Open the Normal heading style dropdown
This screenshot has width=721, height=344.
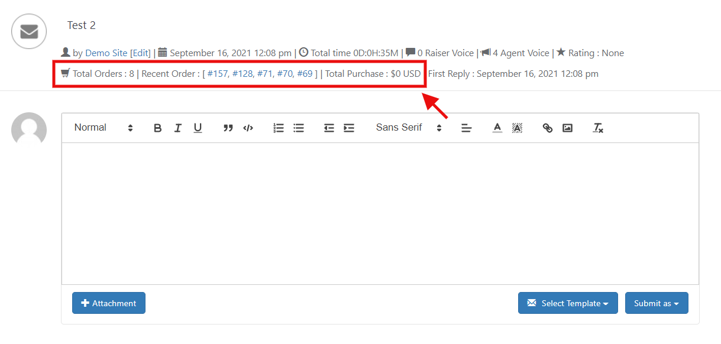pos(104,128)
